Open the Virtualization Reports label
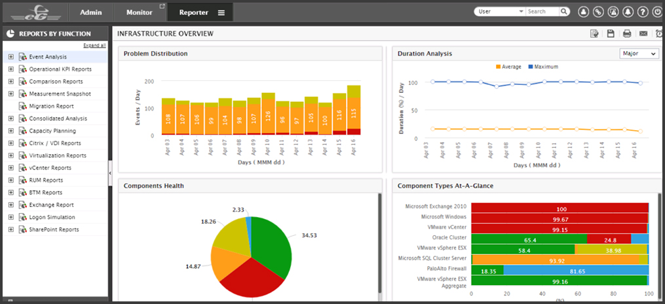The width and height of the screenshot is (665, 304). tap(58, 156)
